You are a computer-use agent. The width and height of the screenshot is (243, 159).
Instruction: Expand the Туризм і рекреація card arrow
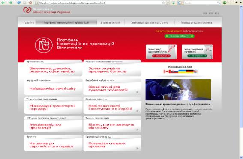(x=138, y=130)
